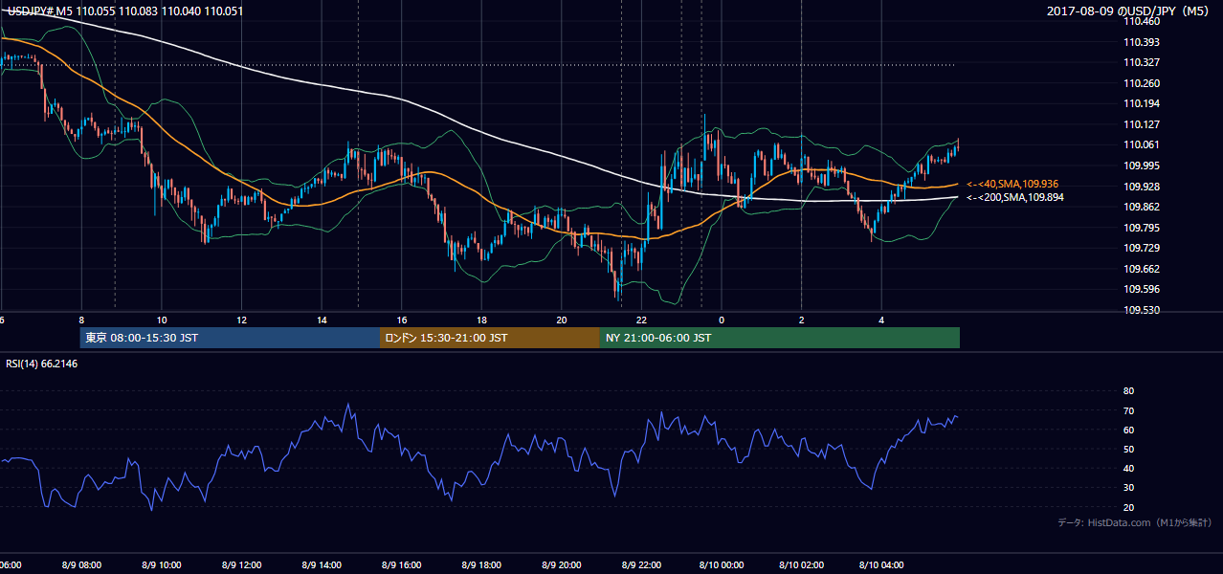Select the NY 21:00-06:00 JST session bar
Screen dimensions: 1223x574
tap(780, 338)
